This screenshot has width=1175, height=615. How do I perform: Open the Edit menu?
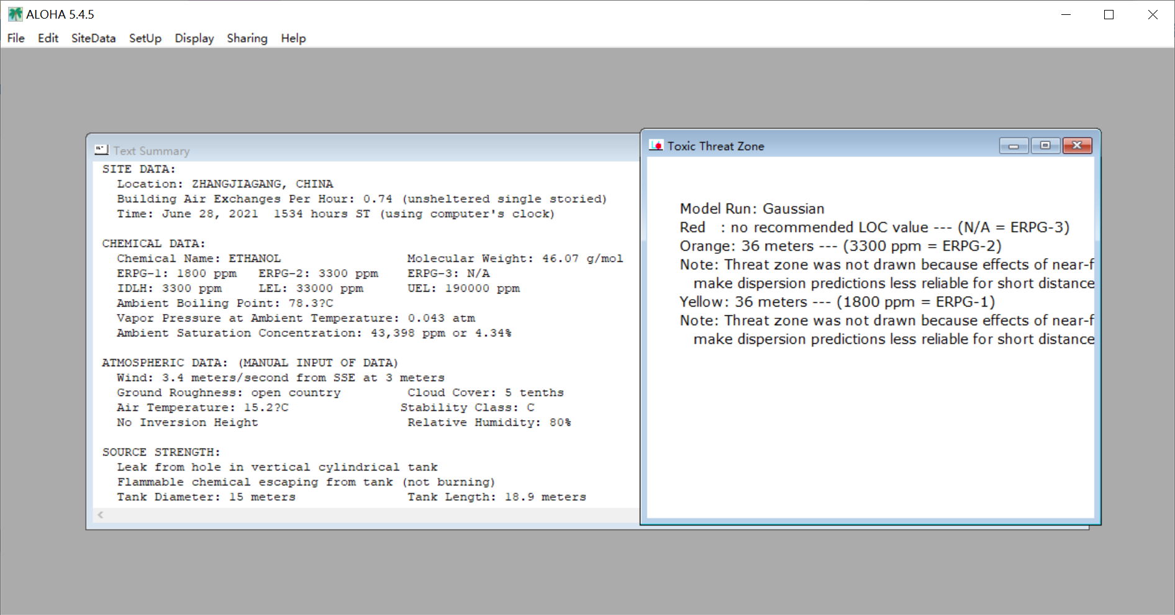pos(48,38)
